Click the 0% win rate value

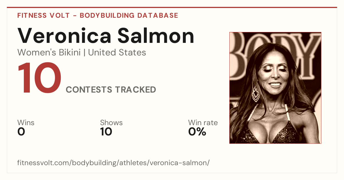[197, 132]
